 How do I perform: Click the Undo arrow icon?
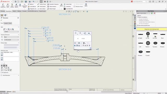pyautogui.click(x=33, y=2)
